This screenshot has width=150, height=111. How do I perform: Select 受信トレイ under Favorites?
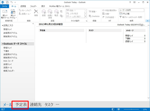point(7,29)
